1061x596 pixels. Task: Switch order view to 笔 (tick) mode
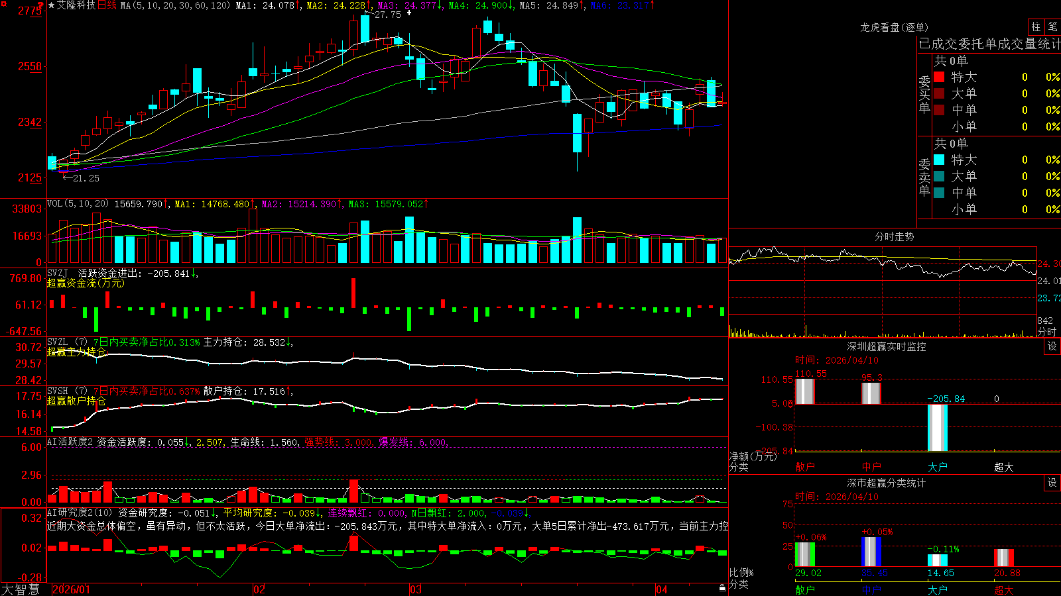tap(1053, 26)
